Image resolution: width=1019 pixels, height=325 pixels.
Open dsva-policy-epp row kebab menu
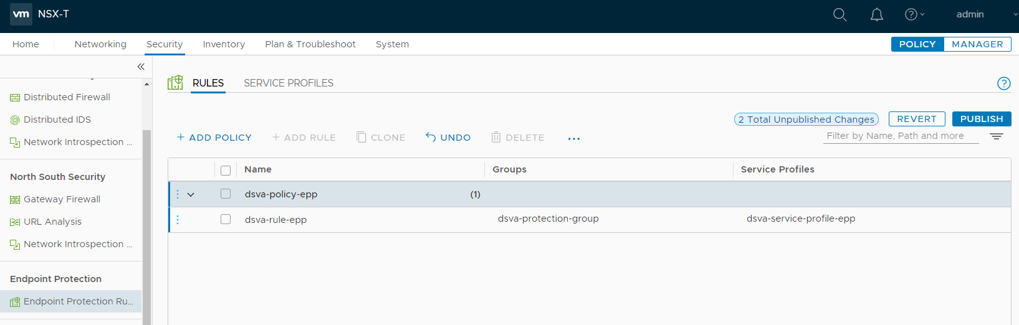[178, 194]
